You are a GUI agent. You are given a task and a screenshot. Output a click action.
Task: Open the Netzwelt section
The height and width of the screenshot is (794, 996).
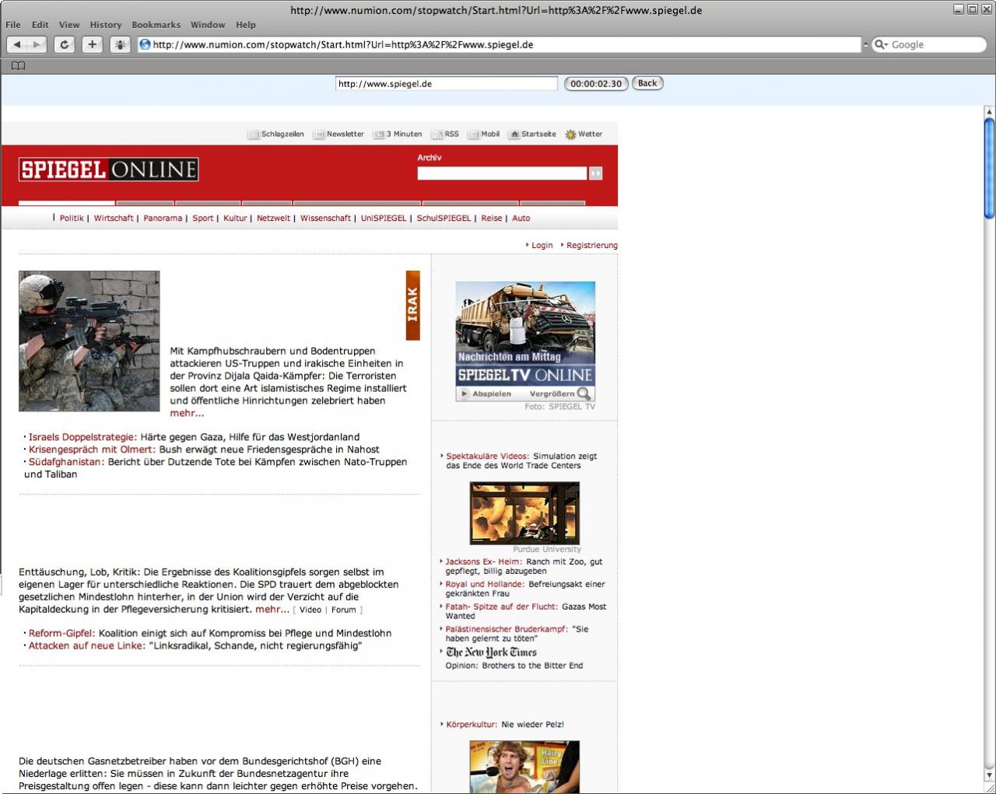coord(274,219)
